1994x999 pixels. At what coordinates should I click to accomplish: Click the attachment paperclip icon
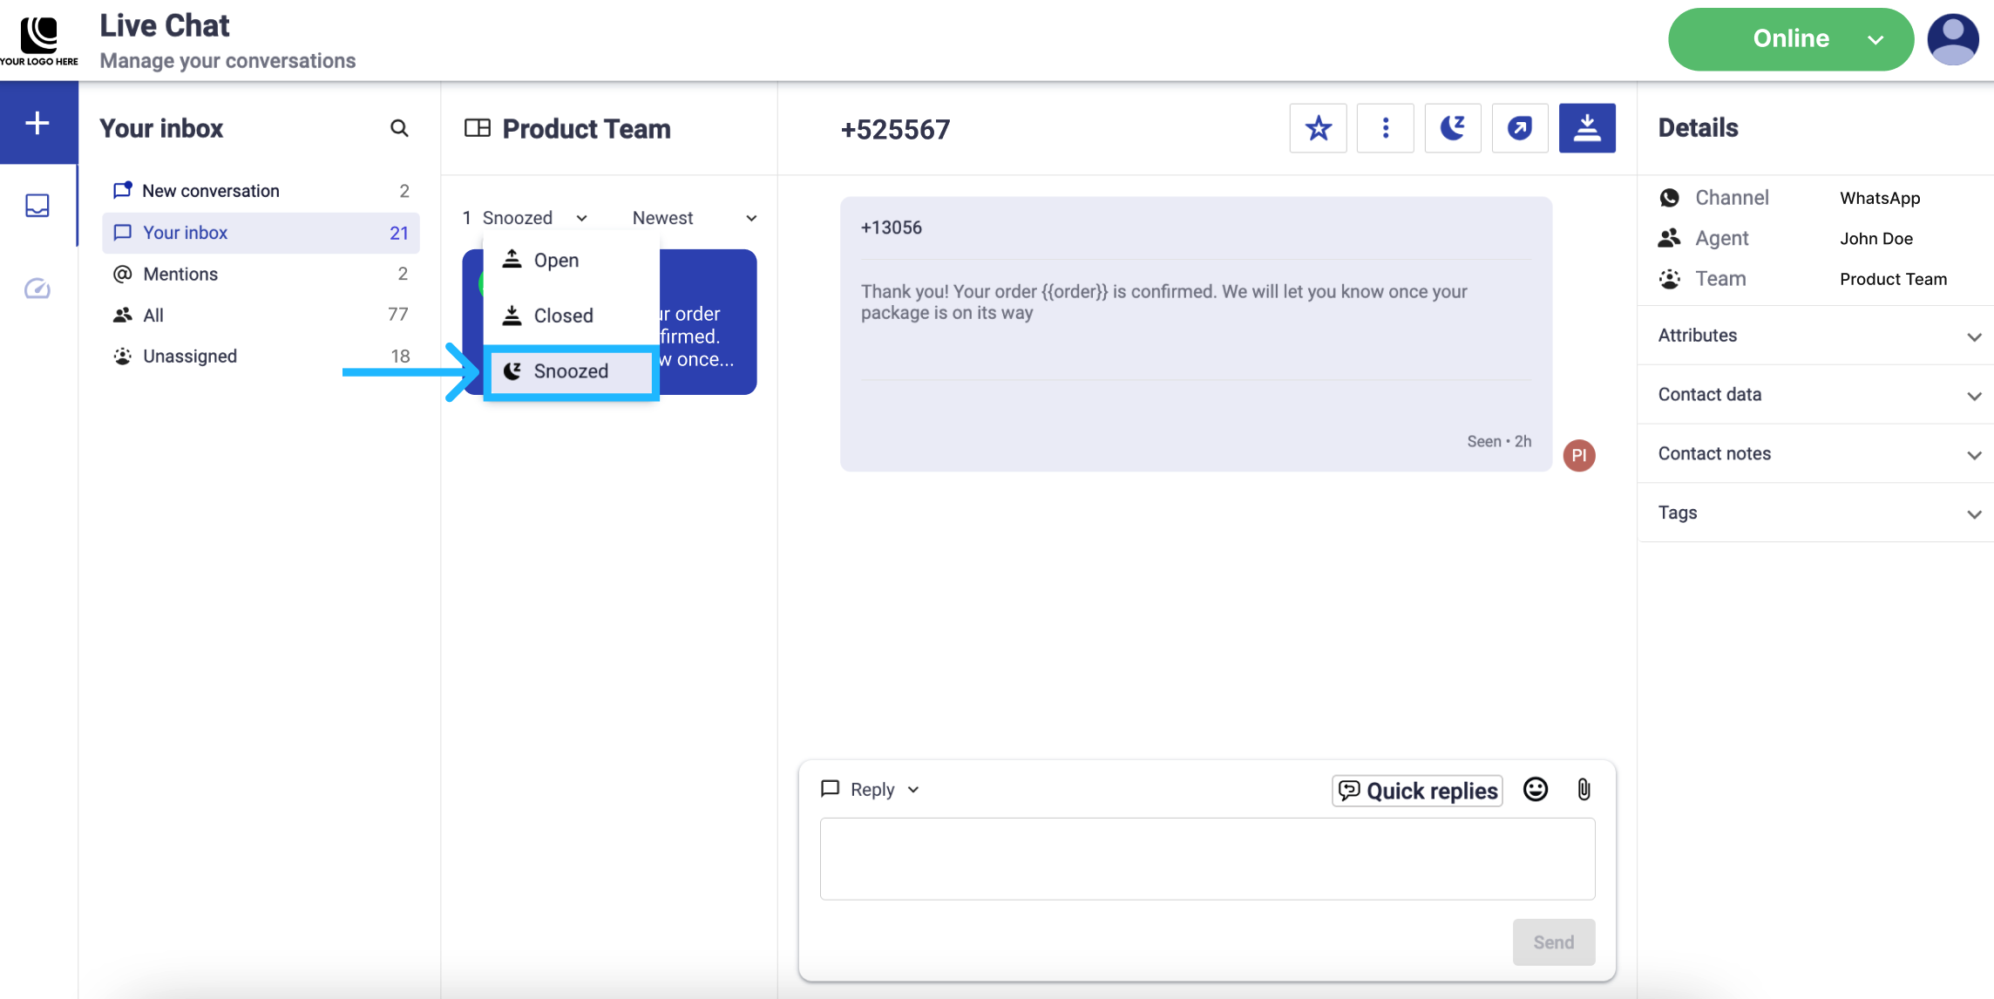1584,790
